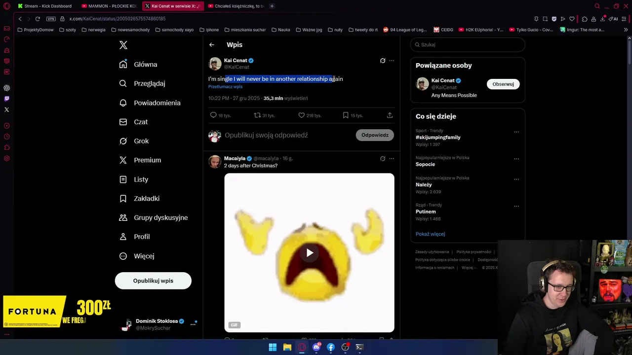Open a new browser tab
Viewport: 632px width, 355px height.
coord(272,6)
